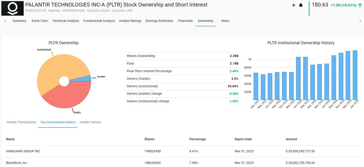Click the Percentage column header
This screenshot has height=167, width=364.
coord(197,139)
